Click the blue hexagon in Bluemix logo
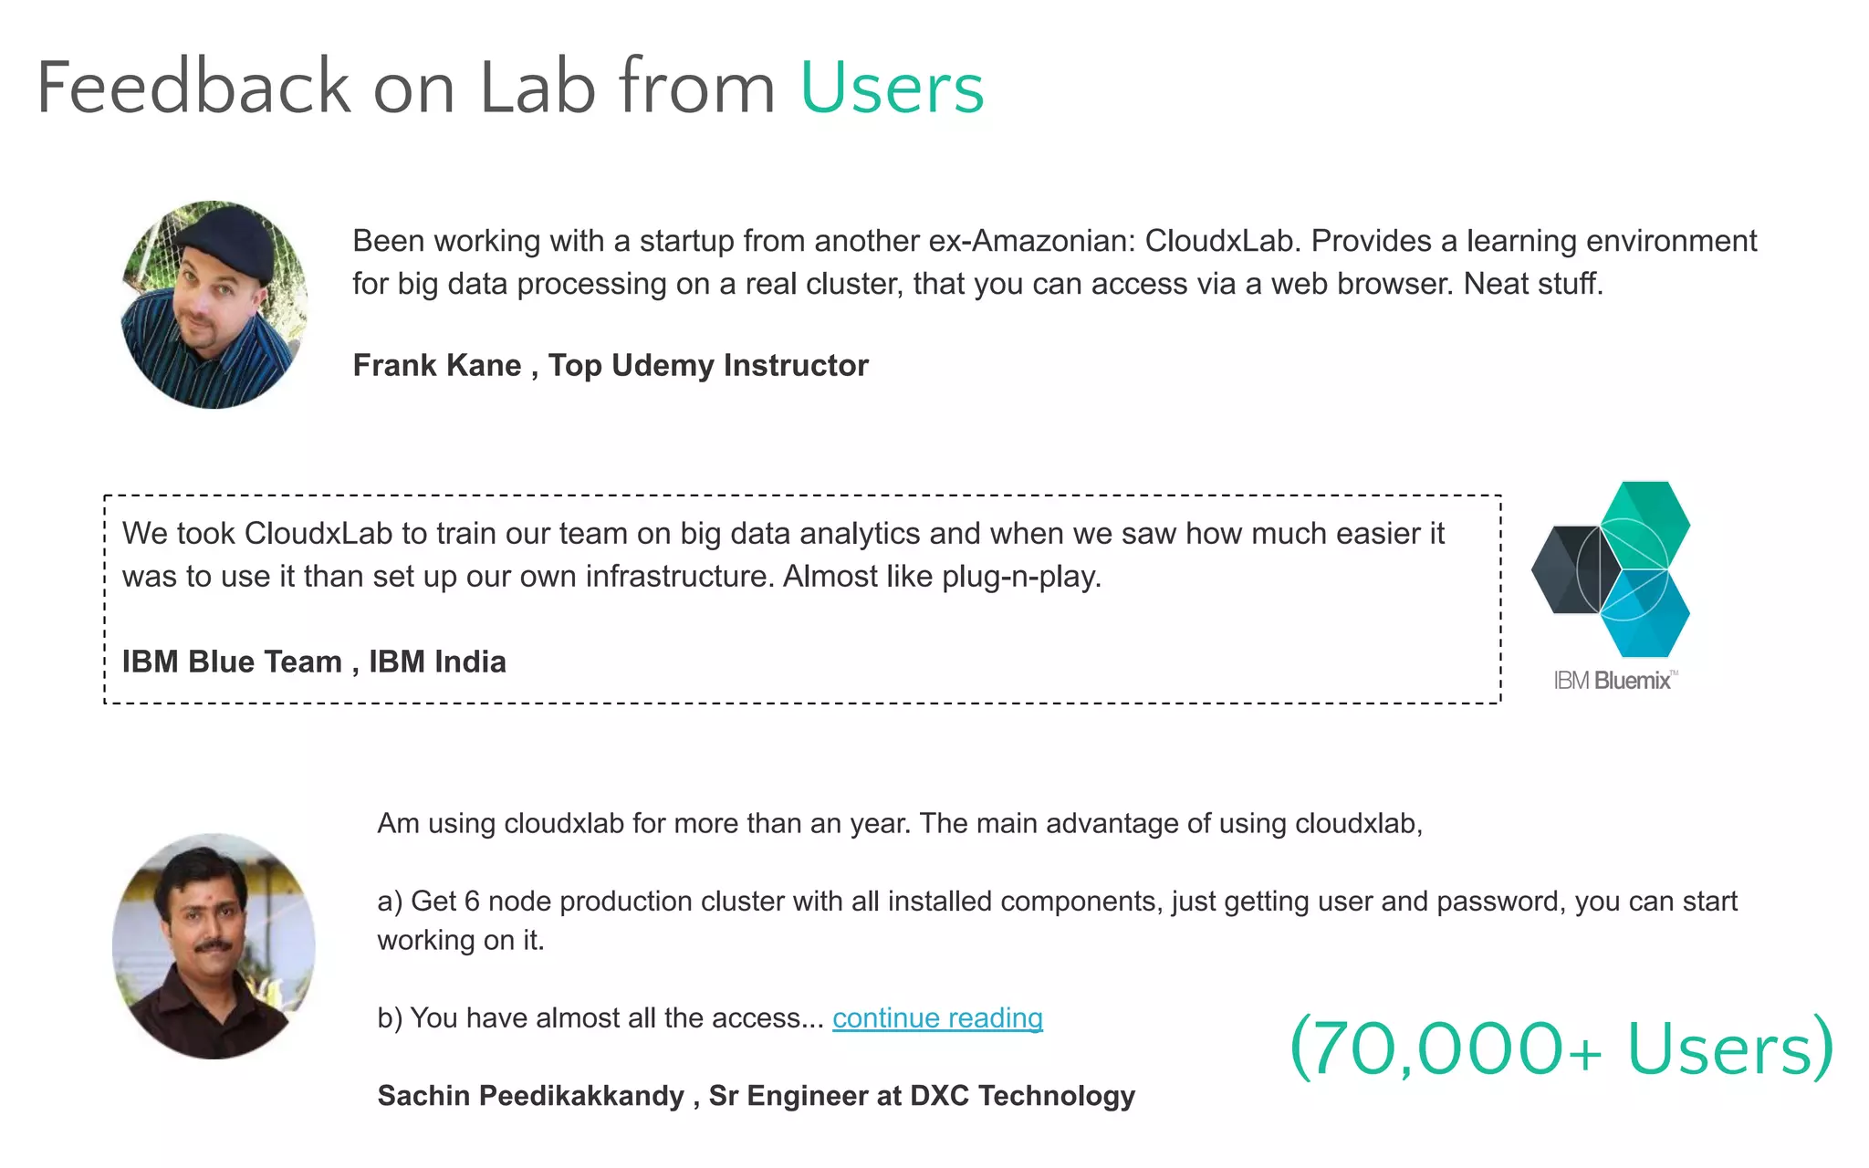This screenshot has height=1168, width=1869. point(1647,613)
